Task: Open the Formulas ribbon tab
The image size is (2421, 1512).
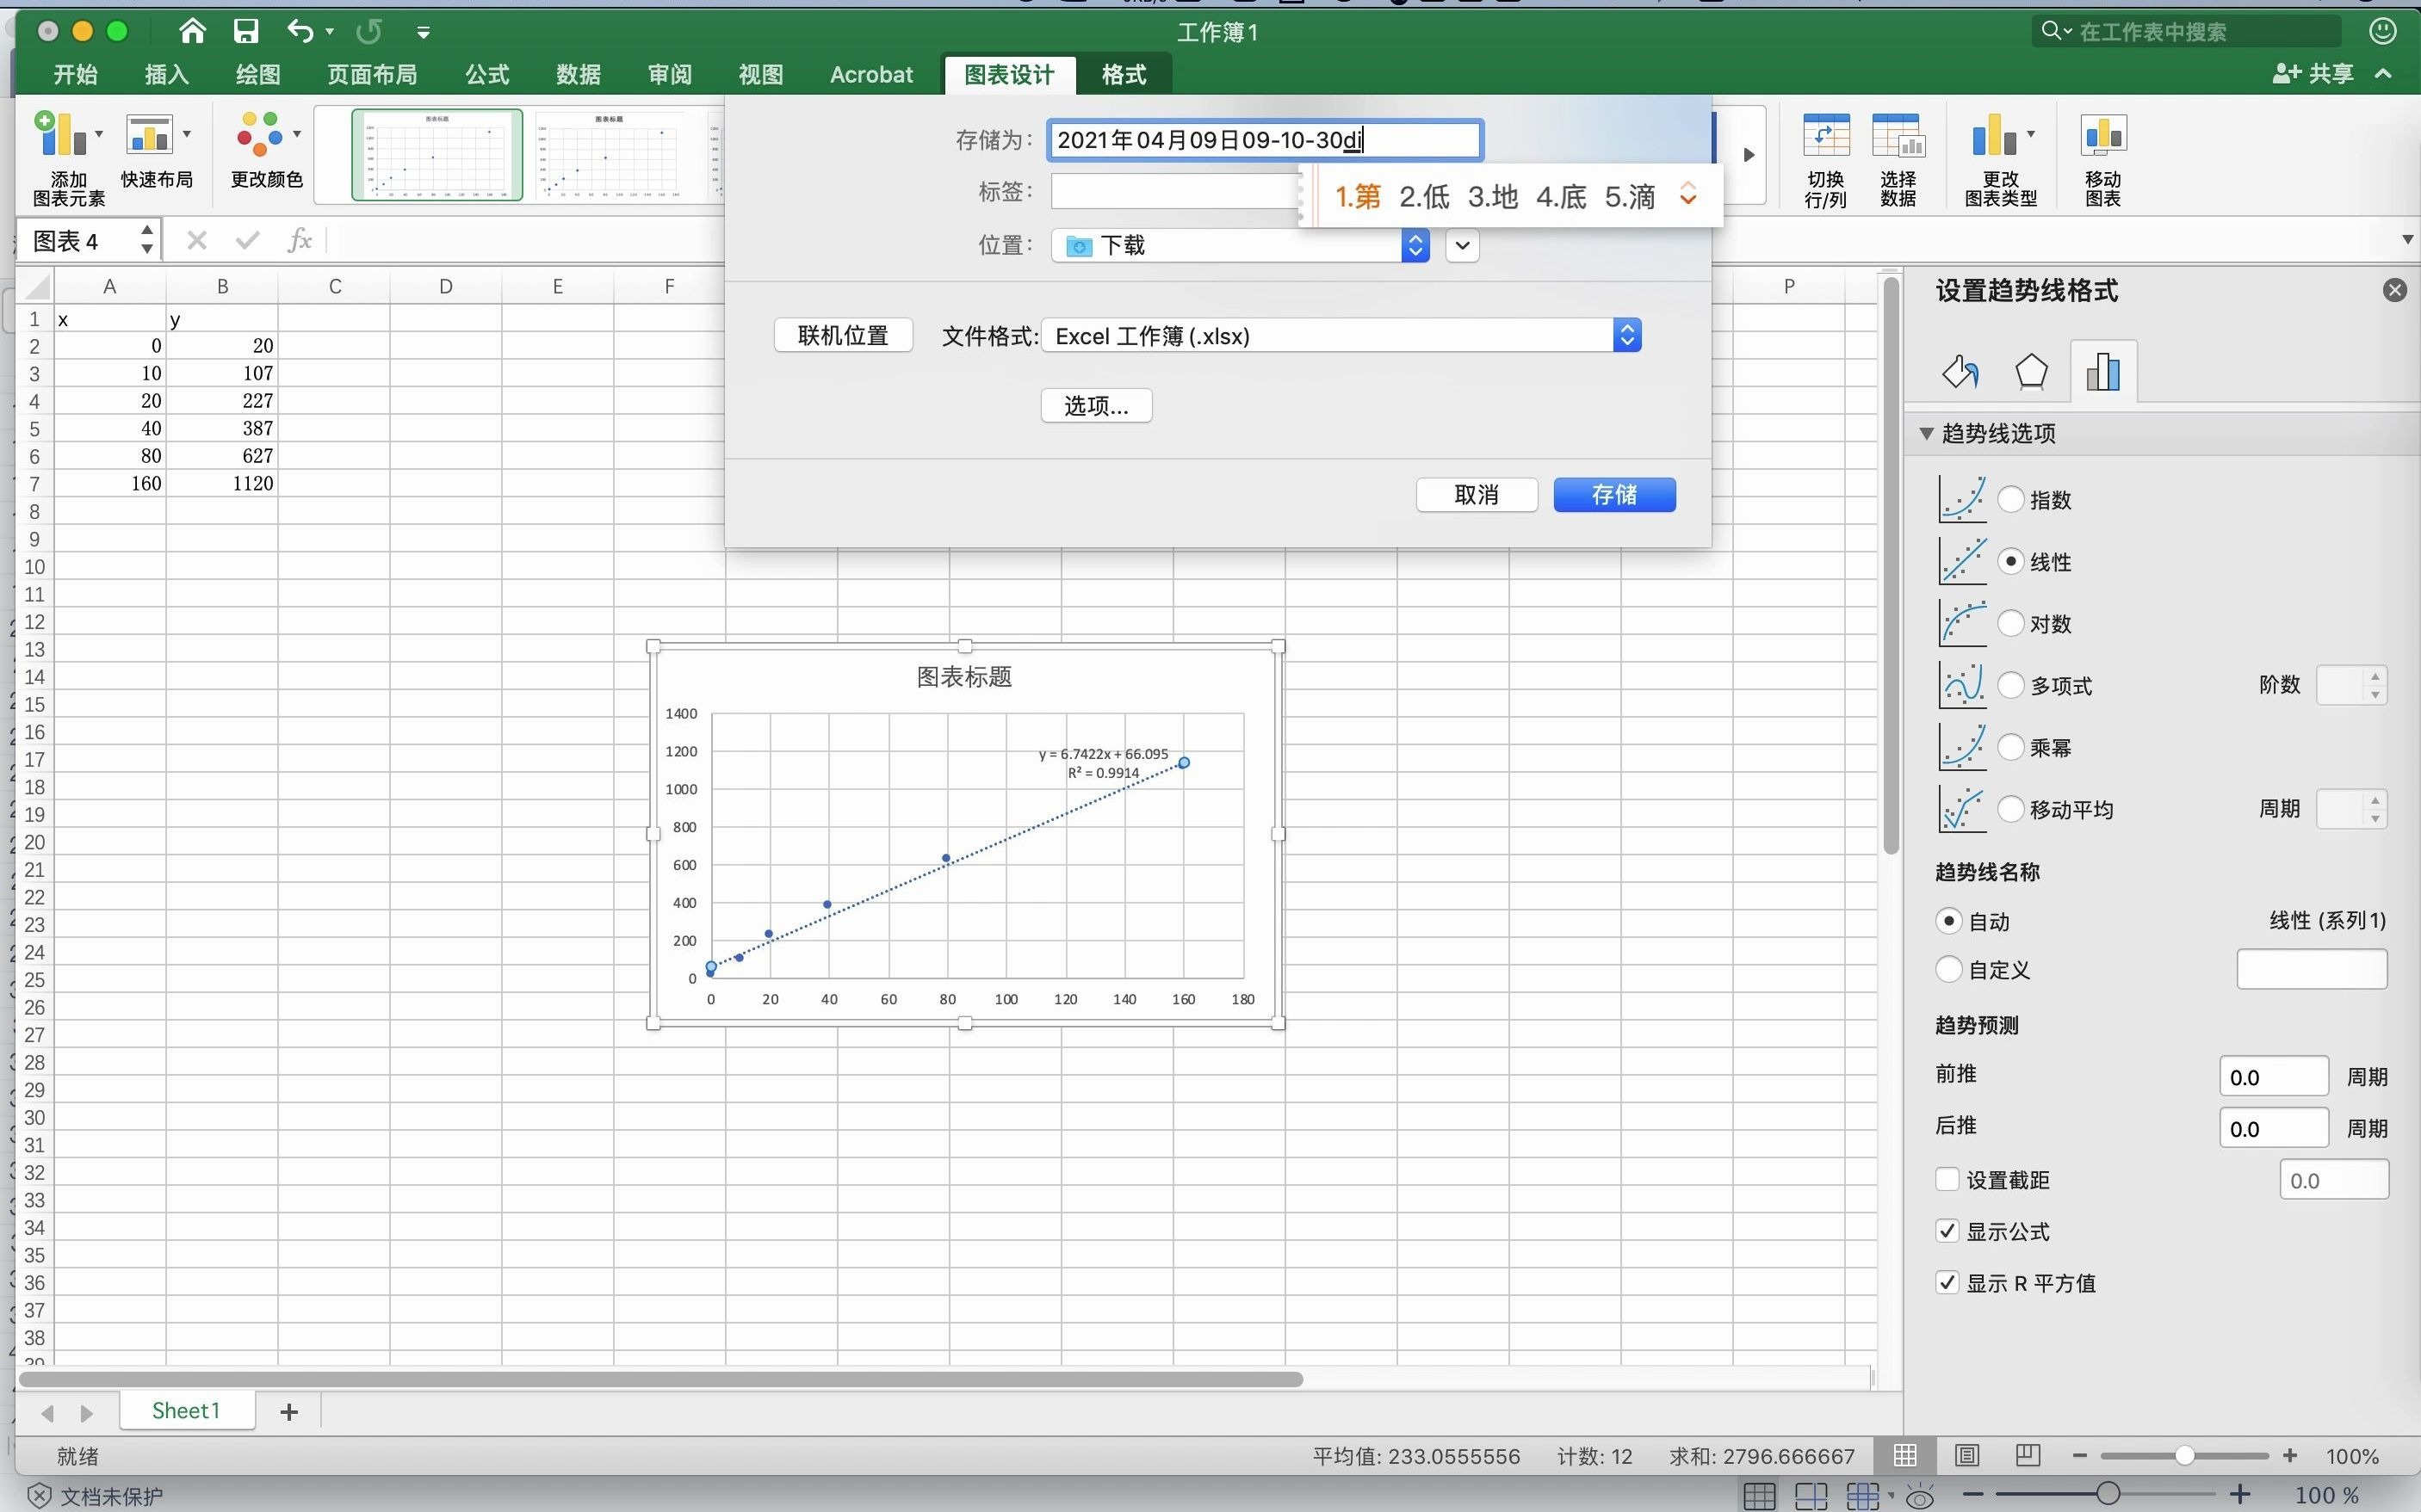Action: coord(487,74)
